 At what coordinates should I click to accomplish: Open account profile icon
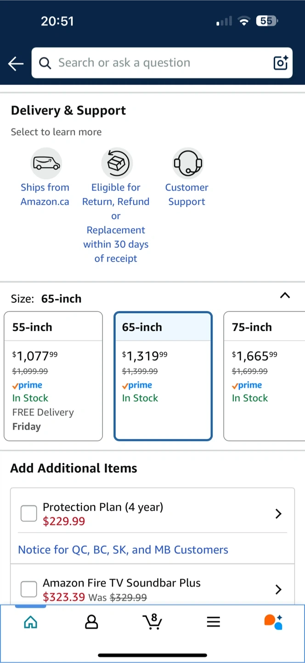pyautogui.click(x=91, y=622)
